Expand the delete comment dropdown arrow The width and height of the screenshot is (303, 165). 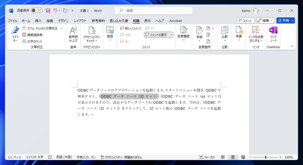tap(135, 35)
